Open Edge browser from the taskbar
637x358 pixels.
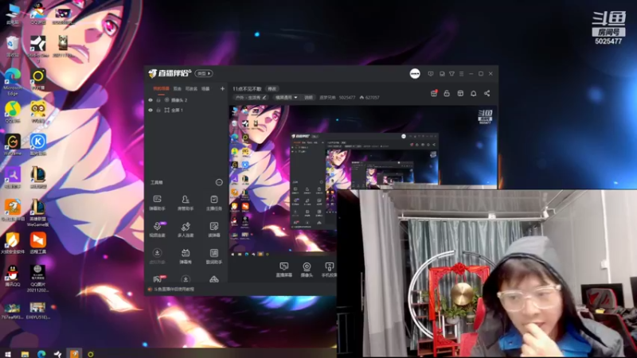point(41,354)
